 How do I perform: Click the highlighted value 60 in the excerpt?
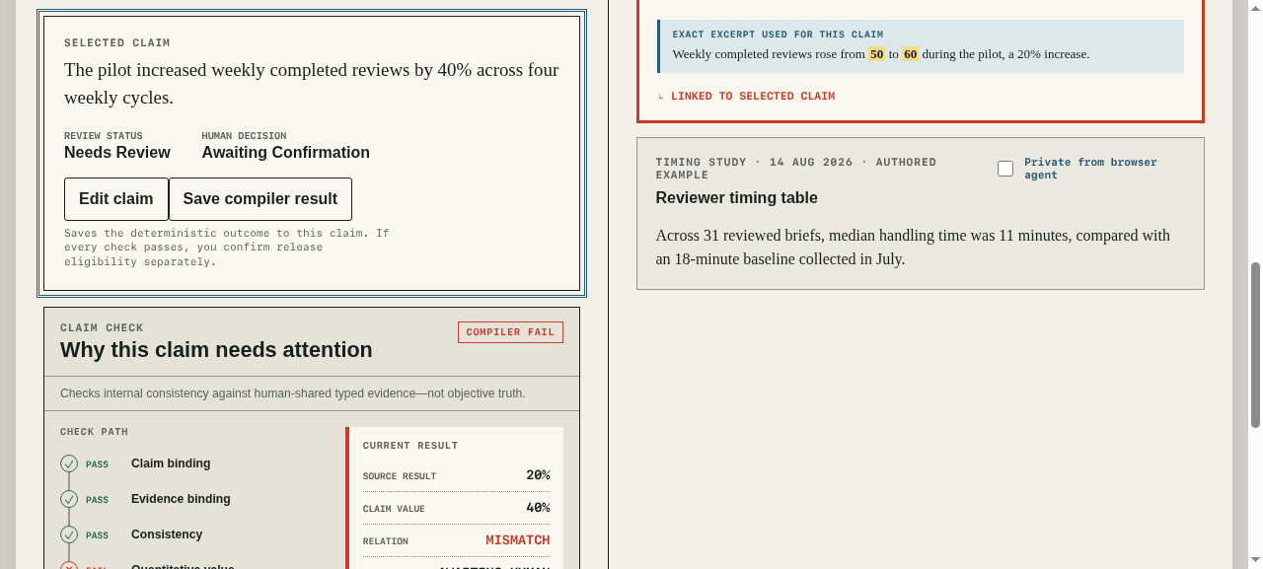pyautogui.click(x=910, y=54)
